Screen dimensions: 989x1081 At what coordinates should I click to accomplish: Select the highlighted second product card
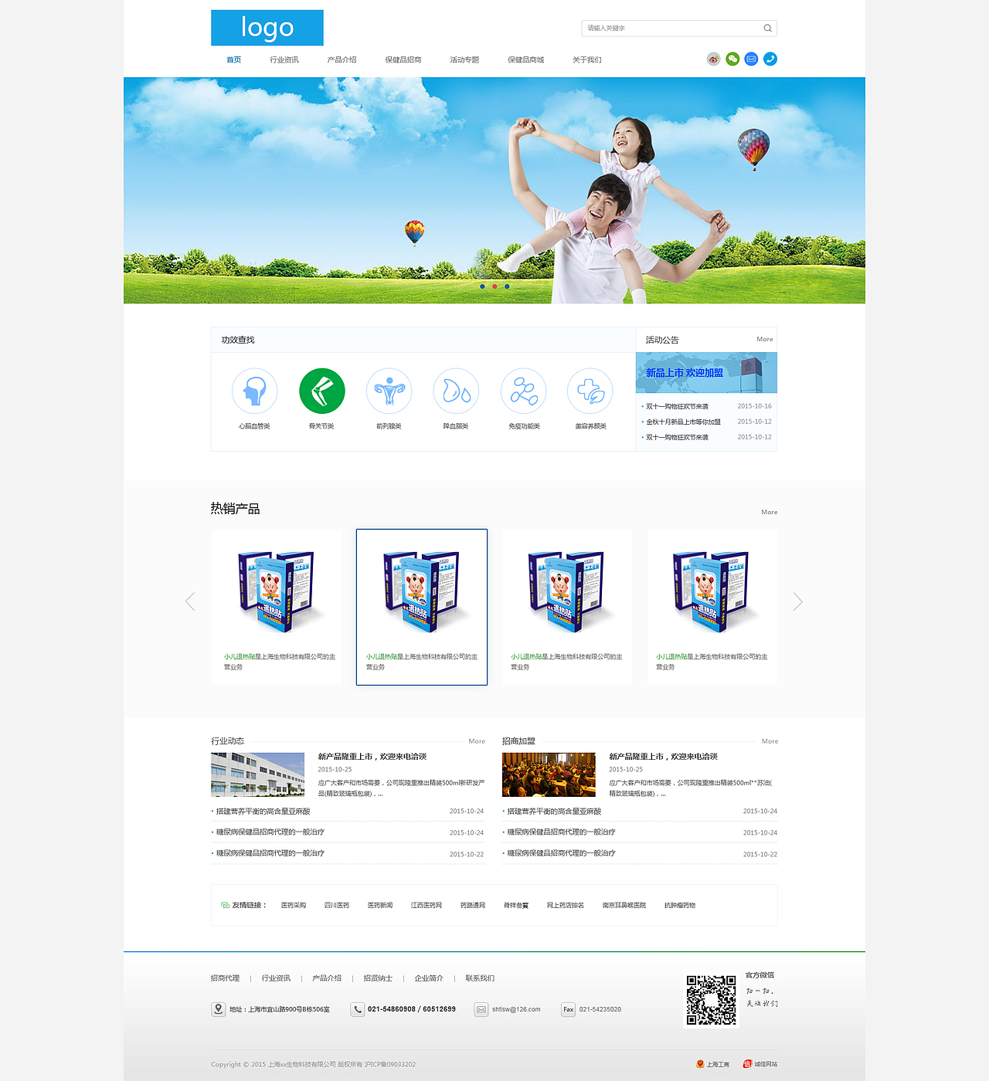click(421, 606)
